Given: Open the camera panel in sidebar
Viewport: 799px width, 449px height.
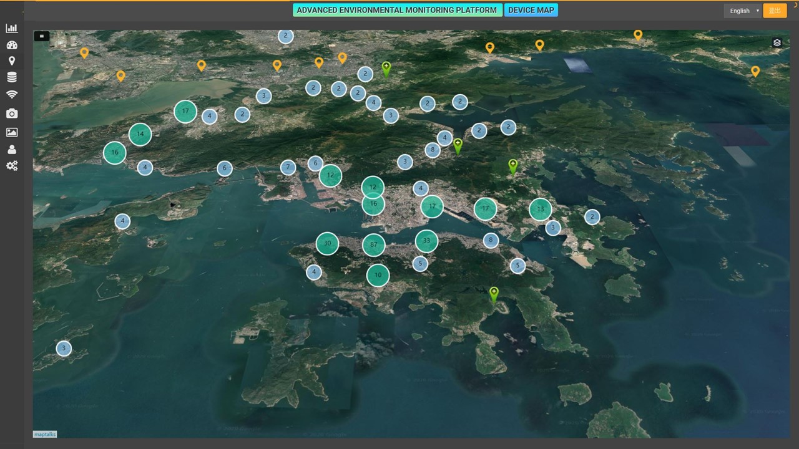Looking at the screenshot, I should click(x=12, y=113).
